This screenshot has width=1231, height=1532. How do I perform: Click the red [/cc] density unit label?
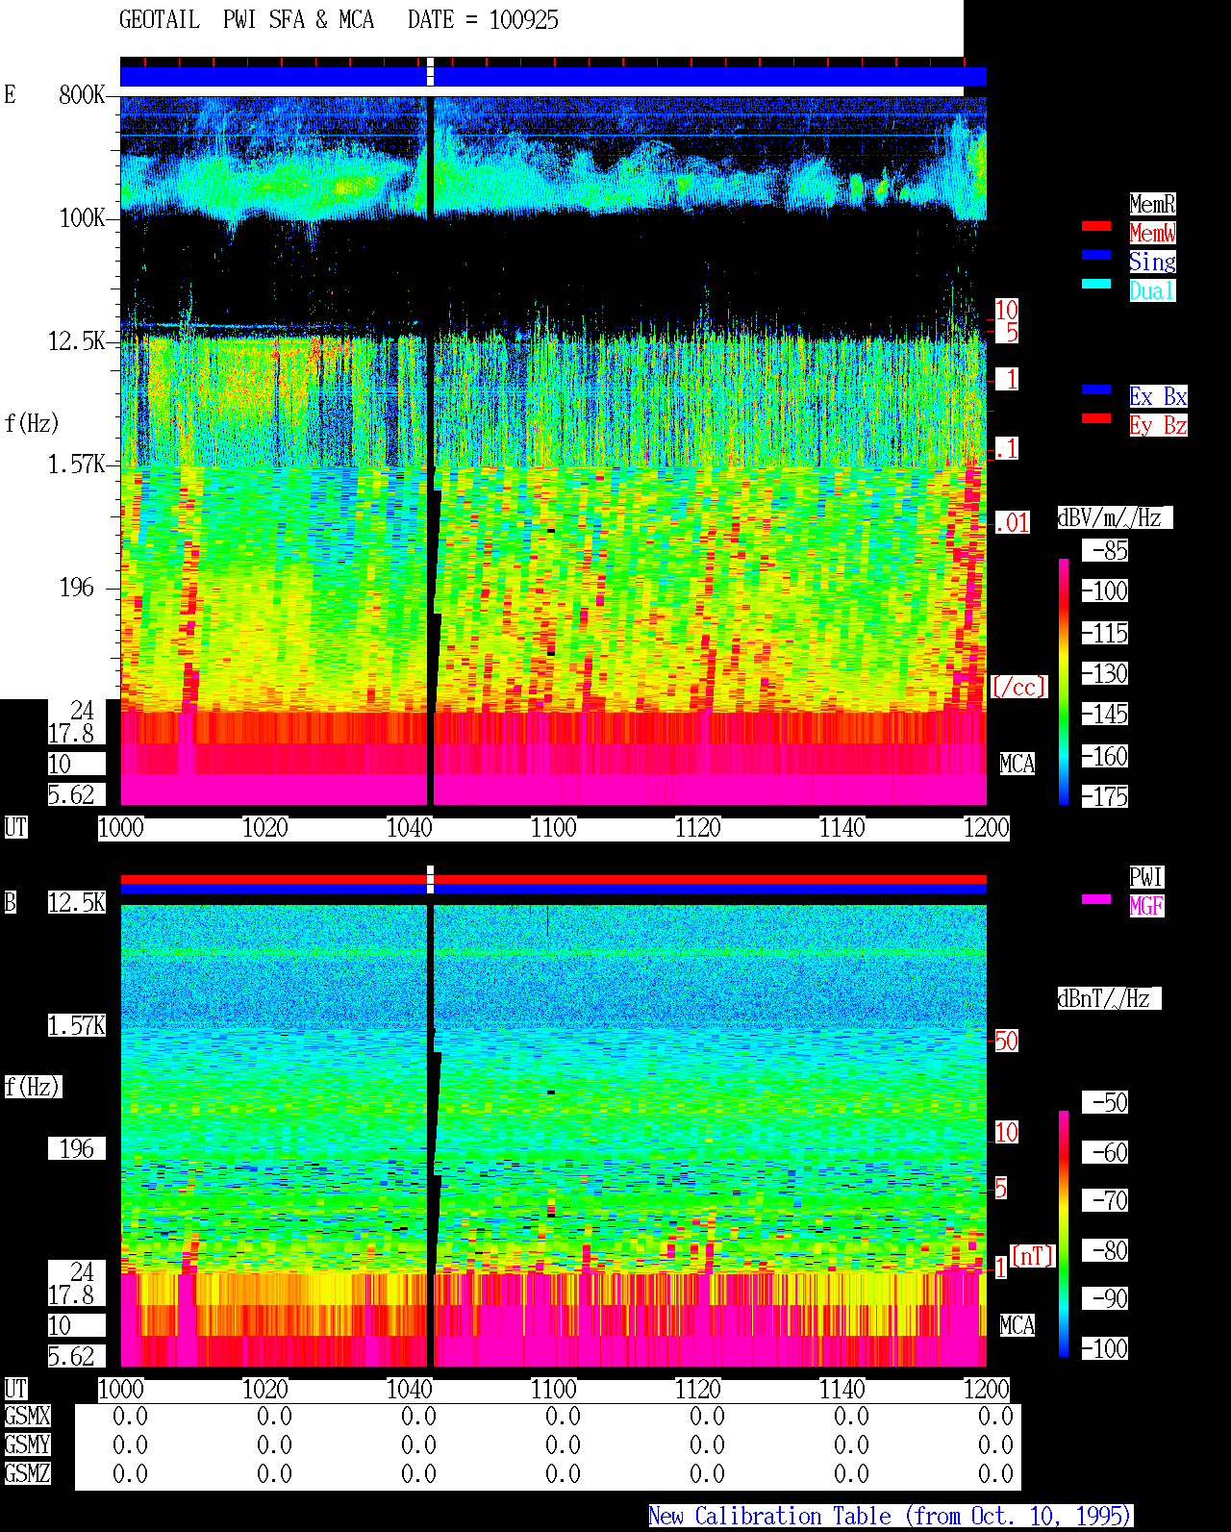click(1018, 688)
